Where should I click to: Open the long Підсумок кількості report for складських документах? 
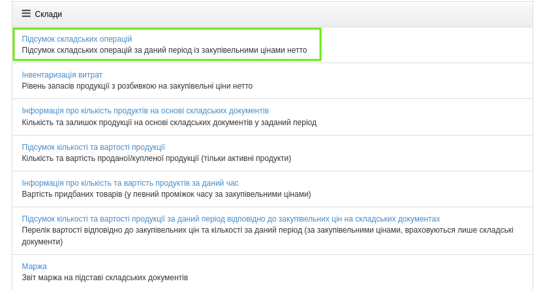pos(230,219)
